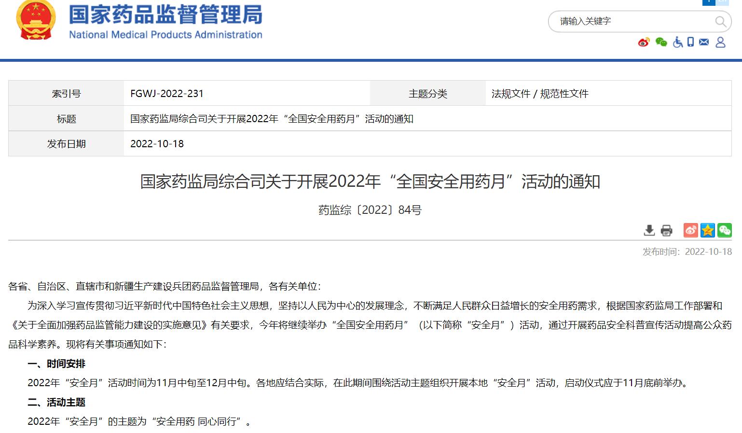Click the email envelope icon
Image resolution: width=742 pixels, height=433 pixels.
tap(704, 42)
